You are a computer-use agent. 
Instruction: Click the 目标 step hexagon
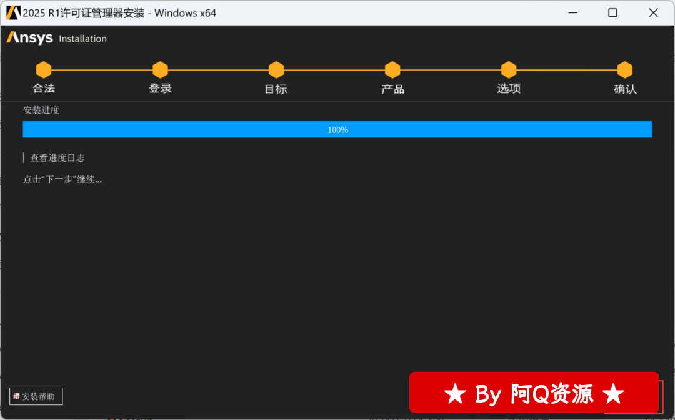coord(276,70)
